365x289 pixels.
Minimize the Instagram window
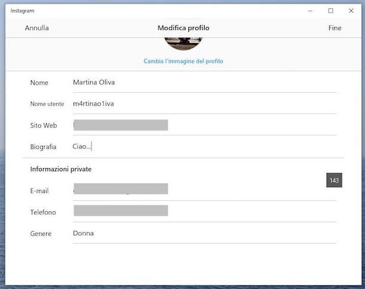311,10
